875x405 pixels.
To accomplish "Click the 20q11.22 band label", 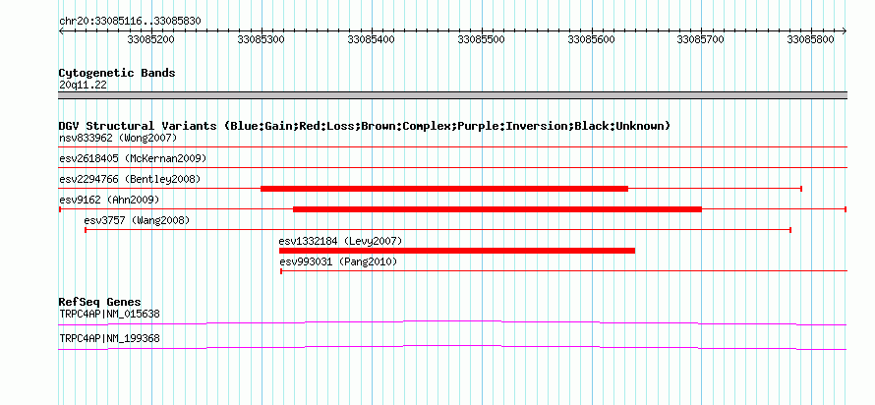I will pyautogui.click(x=83, y=86).
